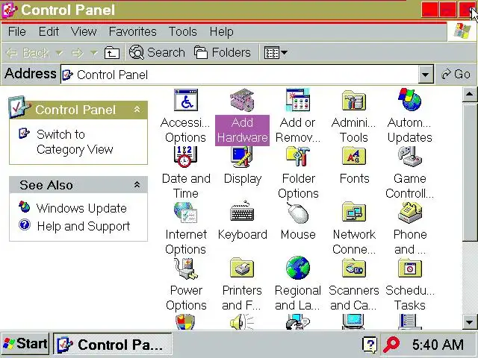Screen dimensions: 478x358
Task: Click the Forward arrow button
Action: pos(77,53)
